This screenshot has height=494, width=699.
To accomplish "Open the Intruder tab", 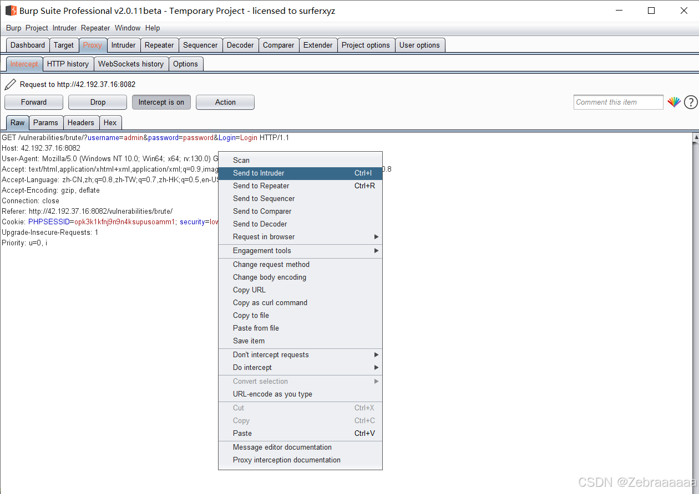I will [123, 45].
